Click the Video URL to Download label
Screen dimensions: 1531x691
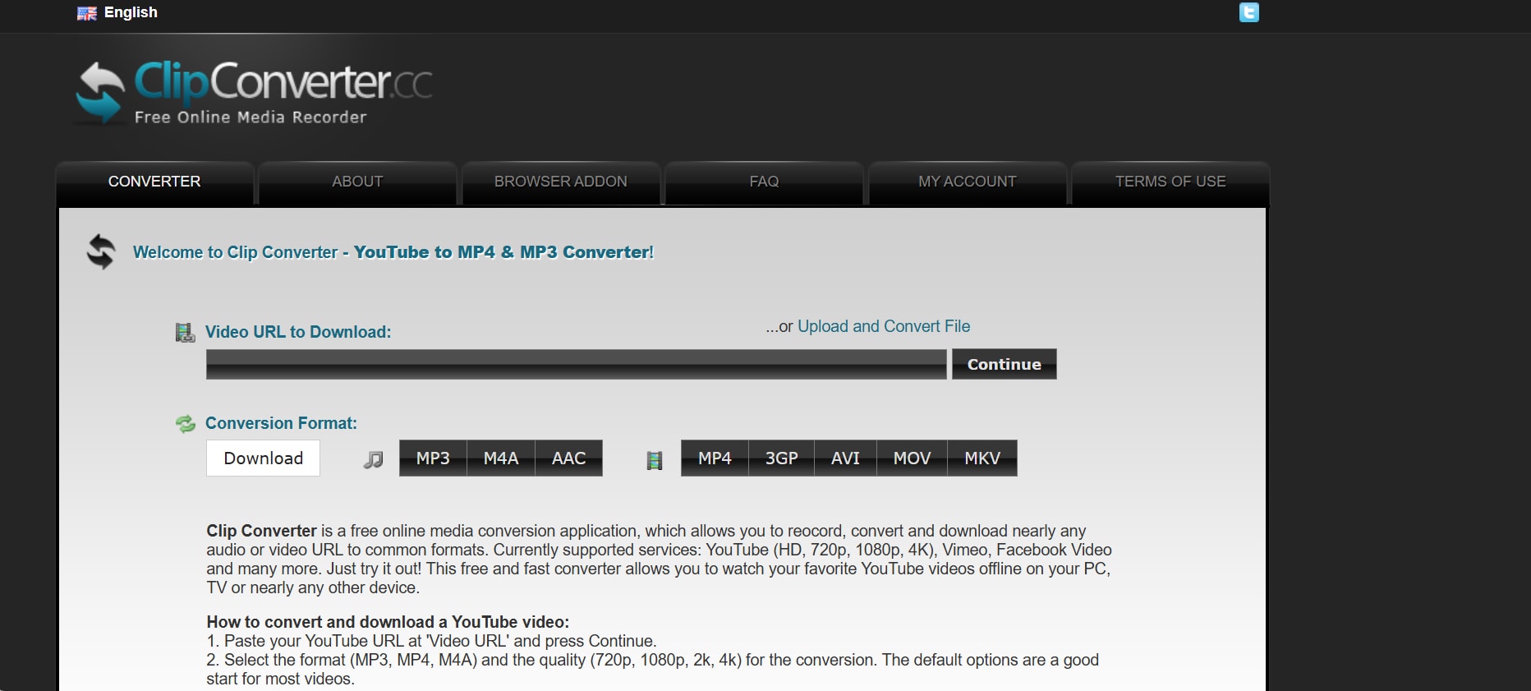click(x=298, y=332)
